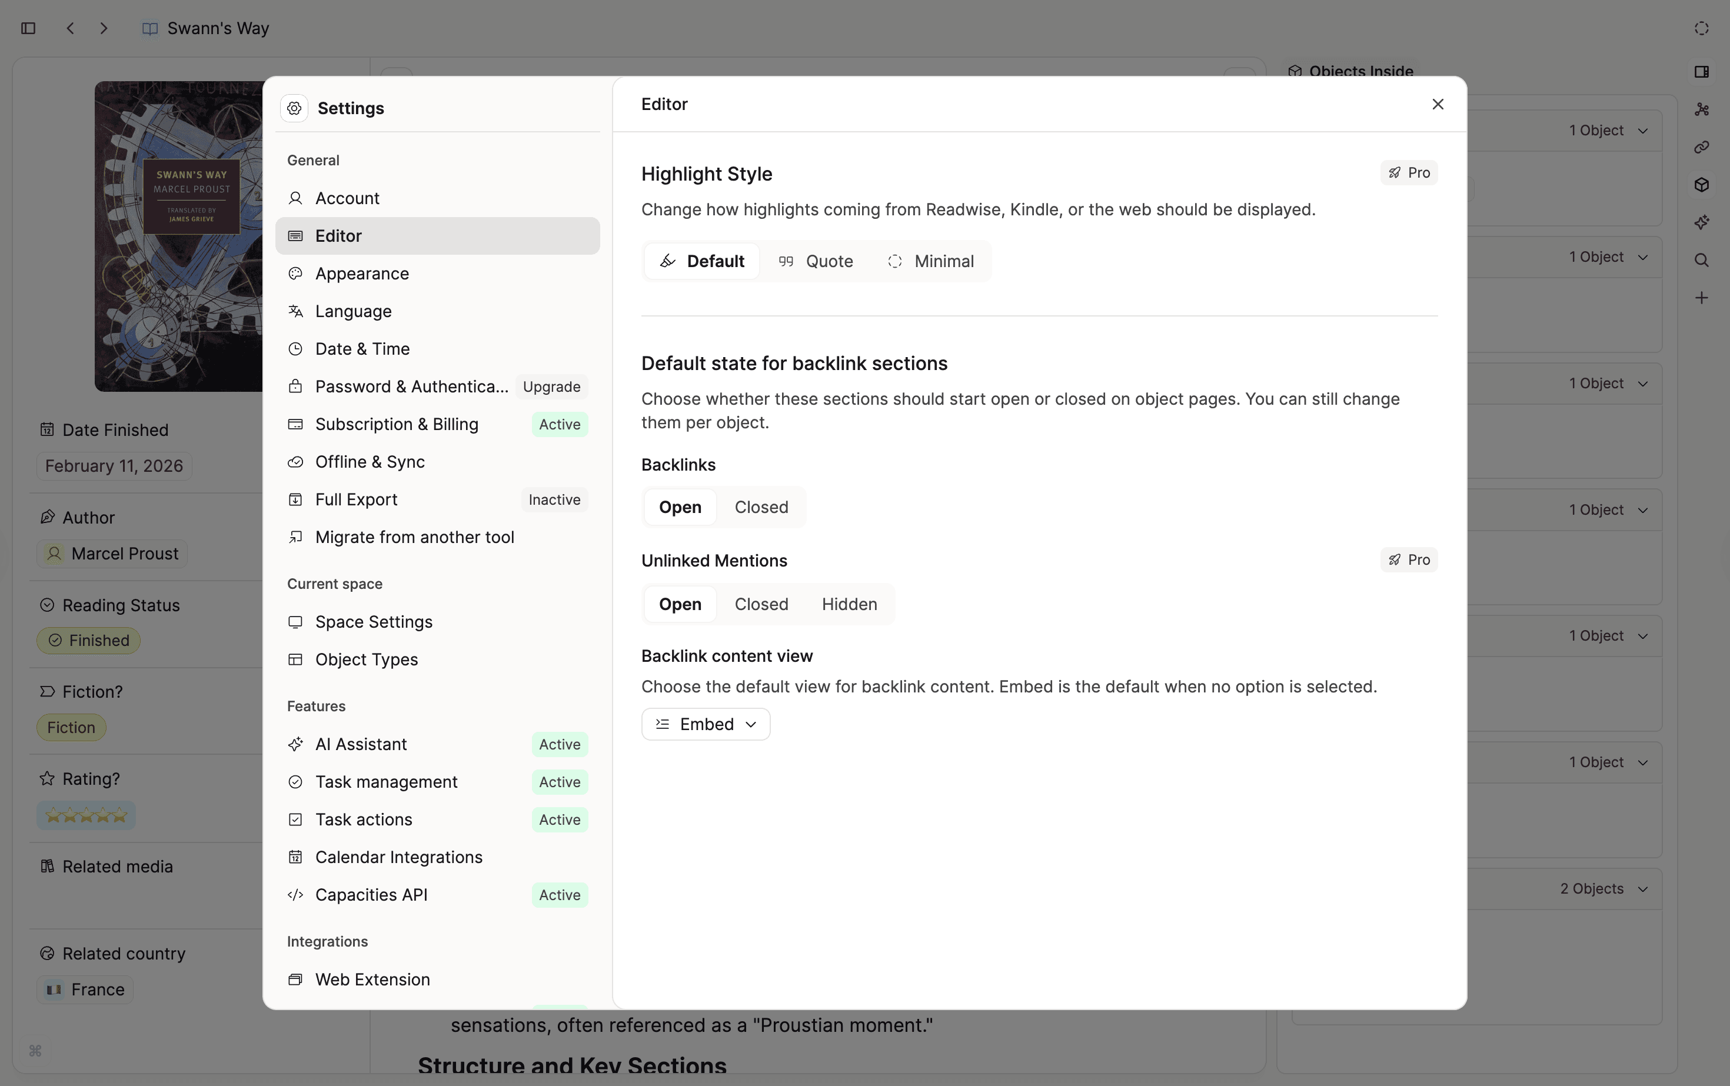Click the sync circle icon at top right
Screen dimensions: 1730x1086
[x=1701, y=28]
